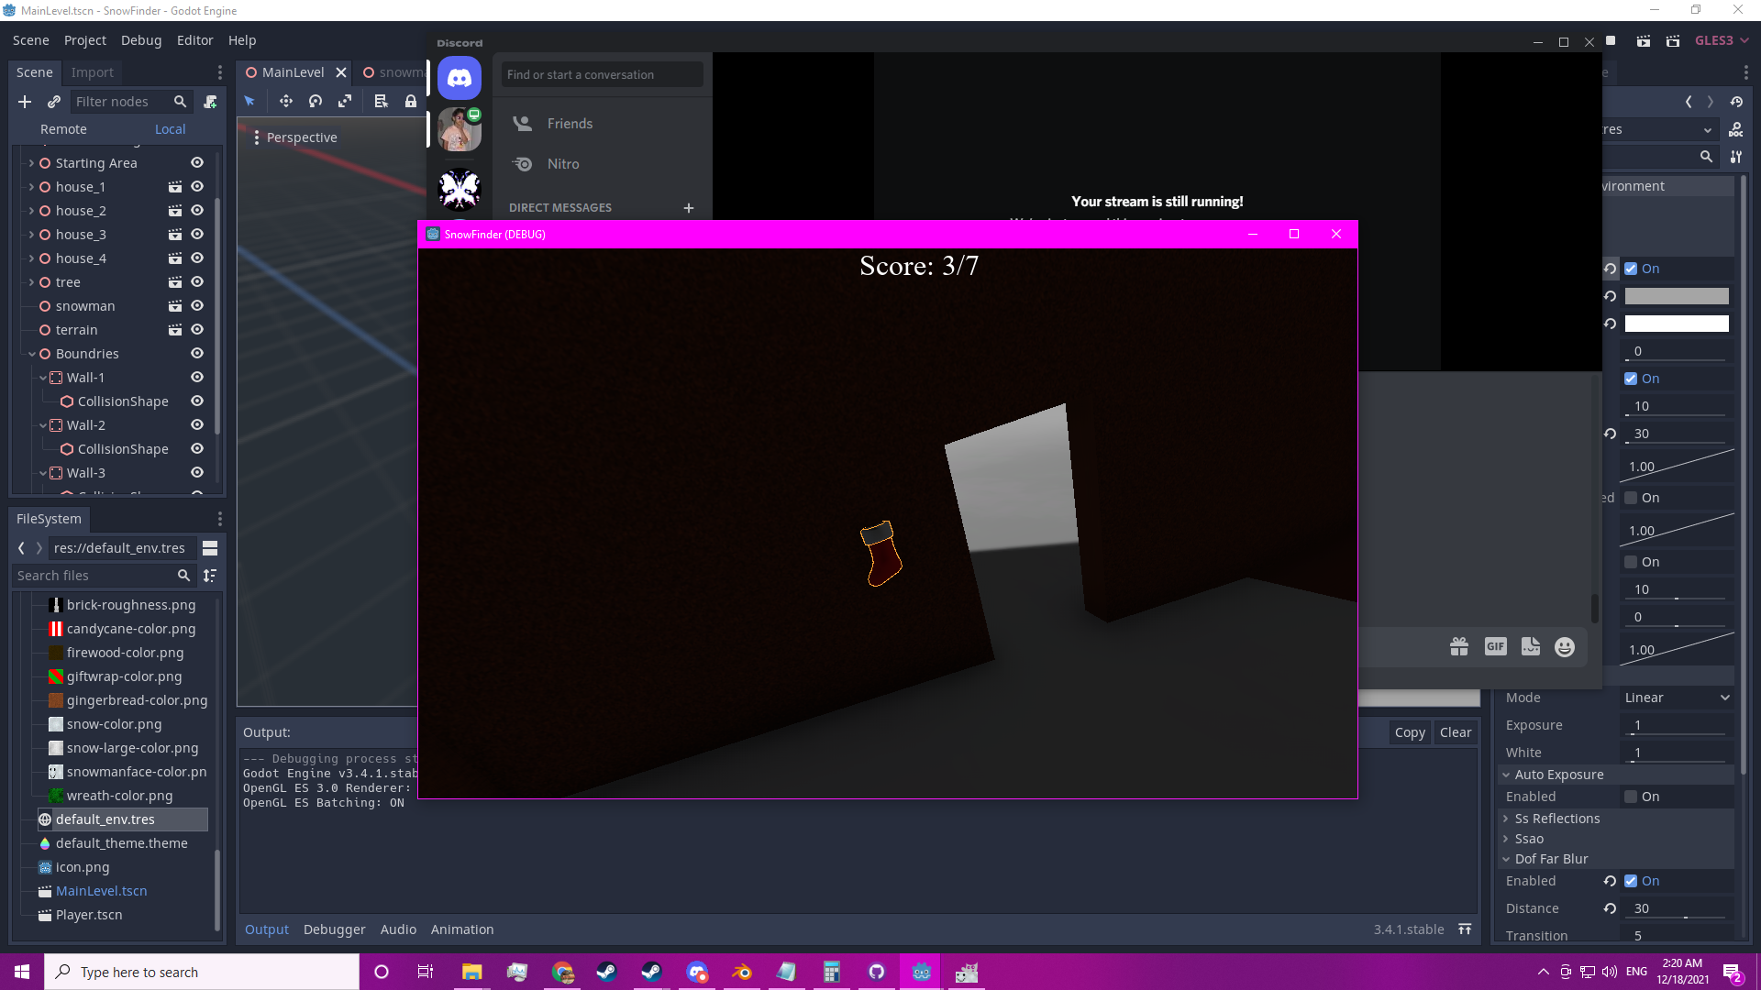
Task: Toggle visibility of snowman node
Action: [x=196, y=306]
